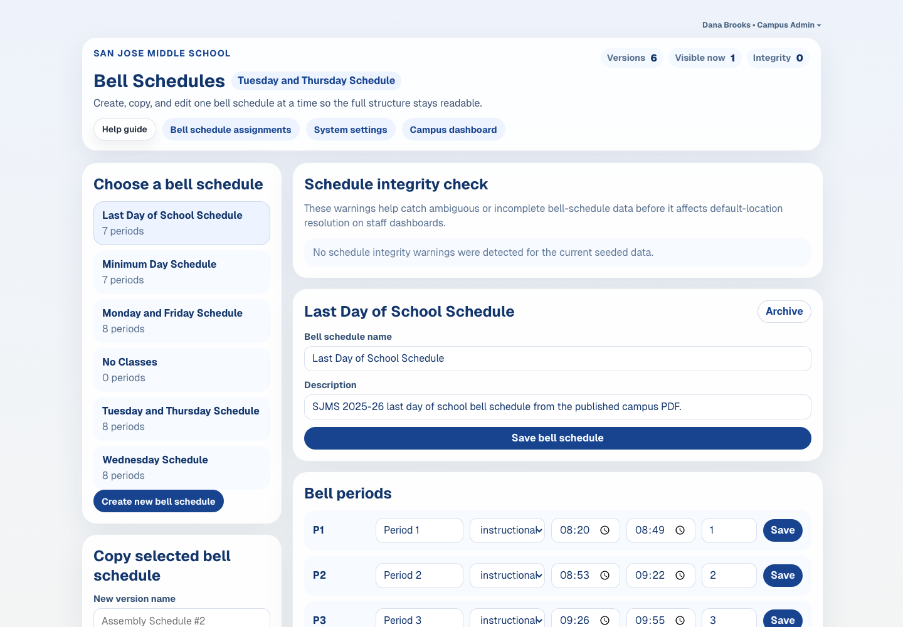Click the Copy selected bell schedule heading

tap(162, 566)
